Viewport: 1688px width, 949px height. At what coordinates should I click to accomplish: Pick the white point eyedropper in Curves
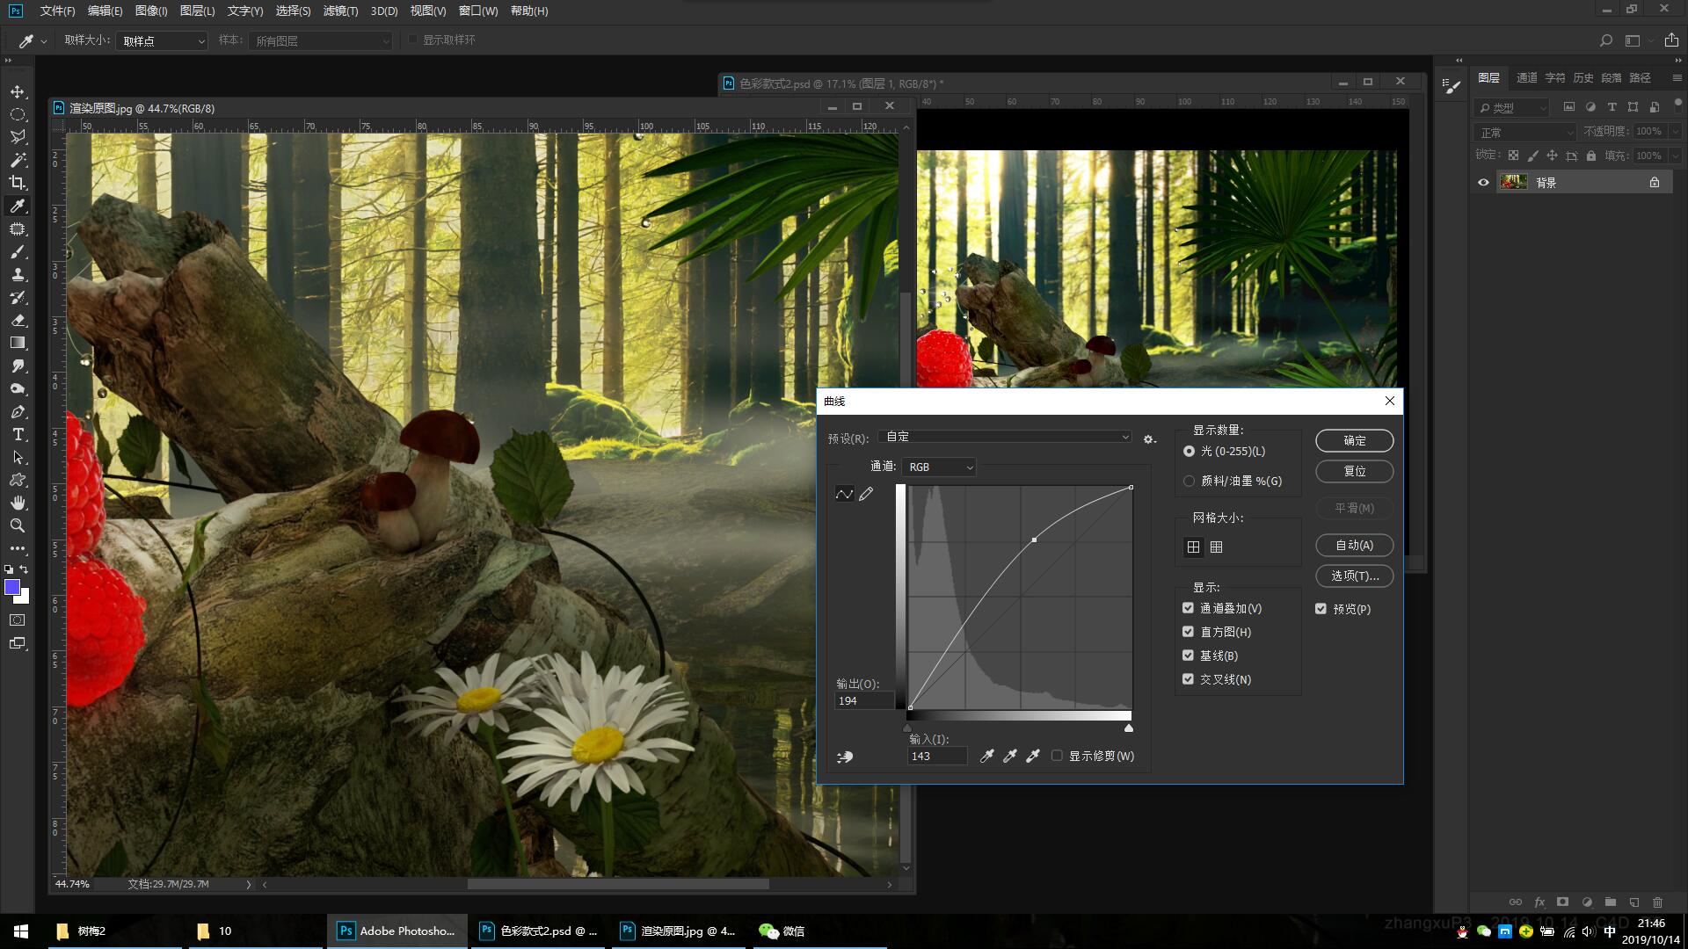1033,756
